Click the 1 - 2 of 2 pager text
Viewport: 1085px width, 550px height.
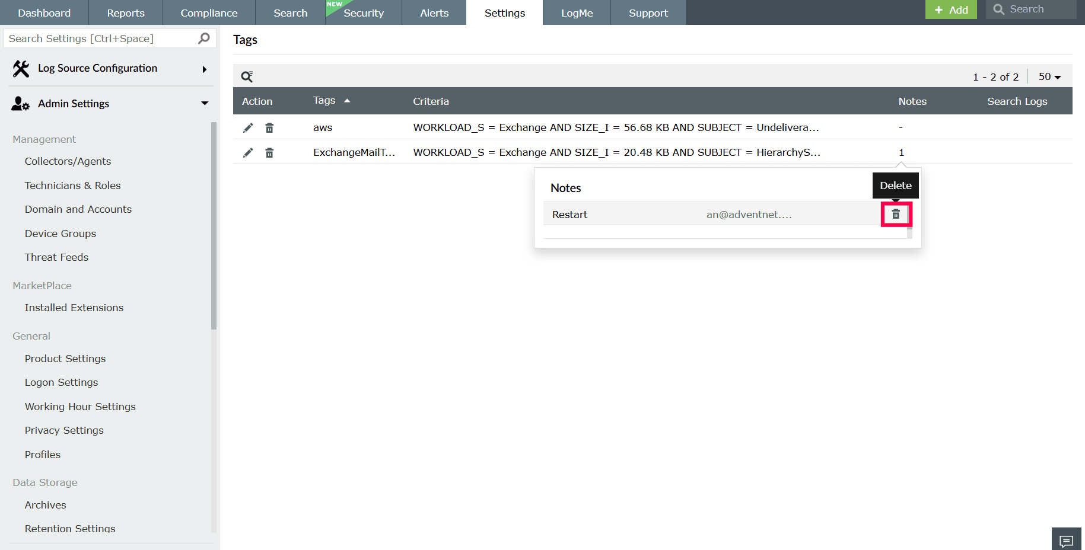995,77
